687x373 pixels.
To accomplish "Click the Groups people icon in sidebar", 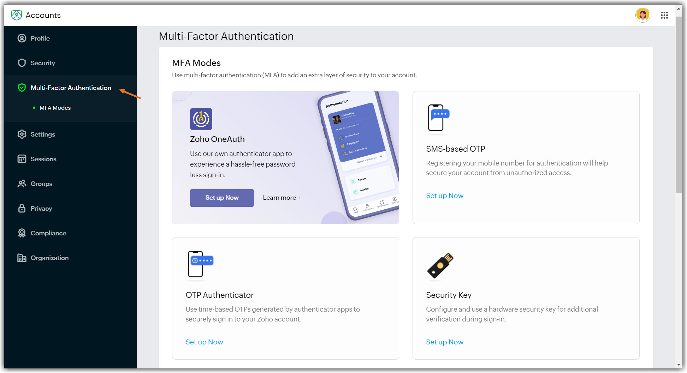I will pos(22,184).
